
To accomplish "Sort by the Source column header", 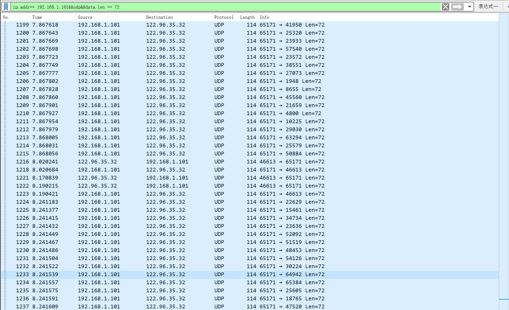I will click(x=110, y=17).
